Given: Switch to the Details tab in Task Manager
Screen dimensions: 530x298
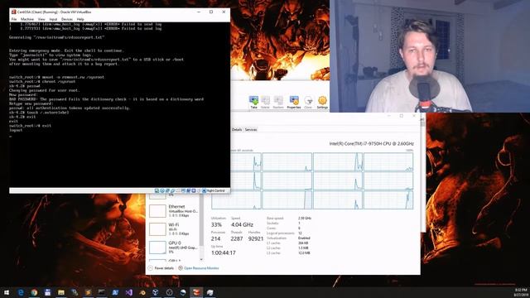Looking at the screenshot, I should point(237,130).
